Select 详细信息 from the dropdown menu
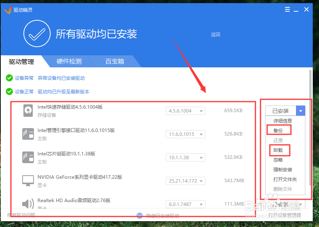The image size is (319, 227). point(283,121)
